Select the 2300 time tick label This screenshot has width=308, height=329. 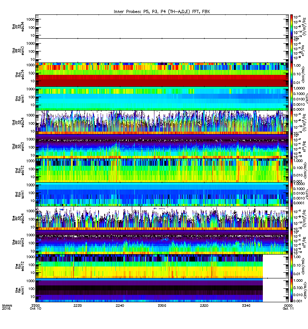pos(162,306)
